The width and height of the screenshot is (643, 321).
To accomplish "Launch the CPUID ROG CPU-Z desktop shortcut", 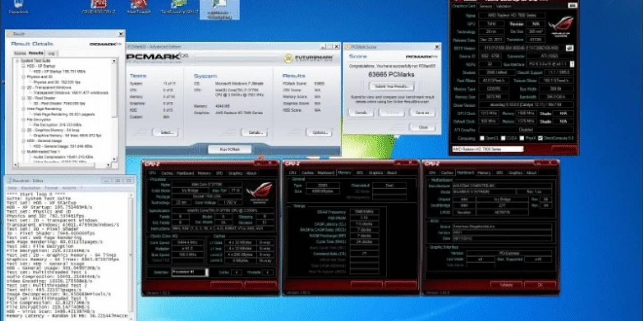I will (x=99, y=7).
